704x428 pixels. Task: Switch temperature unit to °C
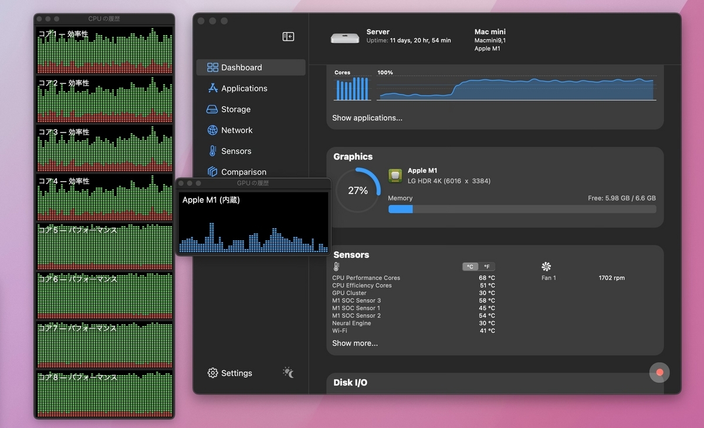[x=470, y=266]
